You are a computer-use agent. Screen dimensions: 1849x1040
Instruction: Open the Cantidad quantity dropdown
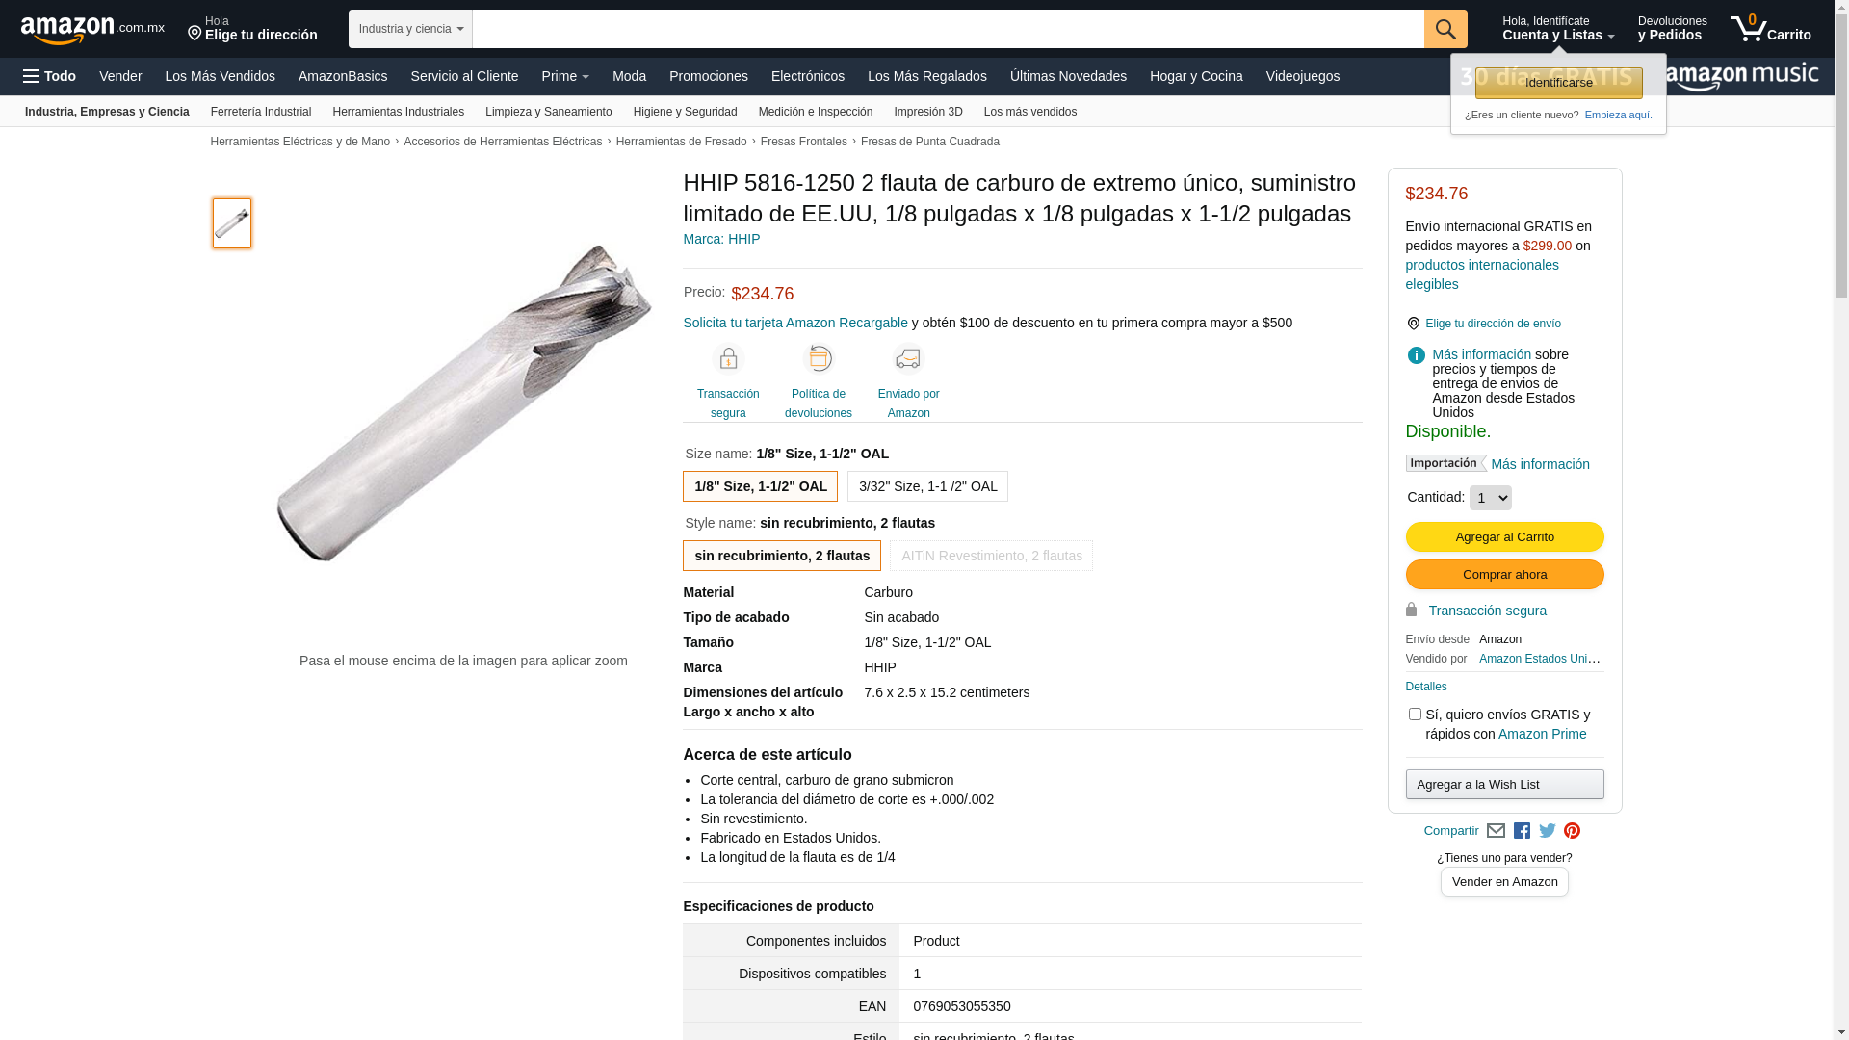pos(1490,498)
